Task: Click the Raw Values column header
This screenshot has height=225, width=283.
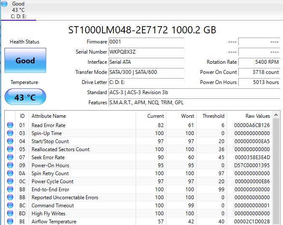Action: (x=258, y=116)
